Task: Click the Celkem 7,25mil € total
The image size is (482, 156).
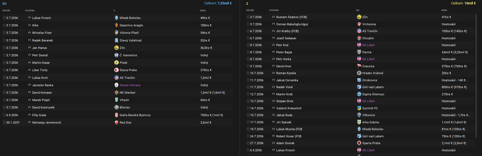Action: 218,3
